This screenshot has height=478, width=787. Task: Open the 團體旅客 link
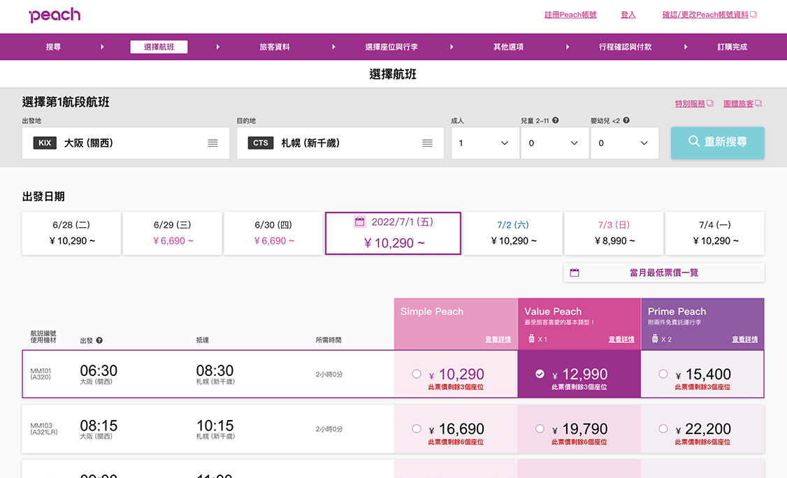[x=738, y=103]
